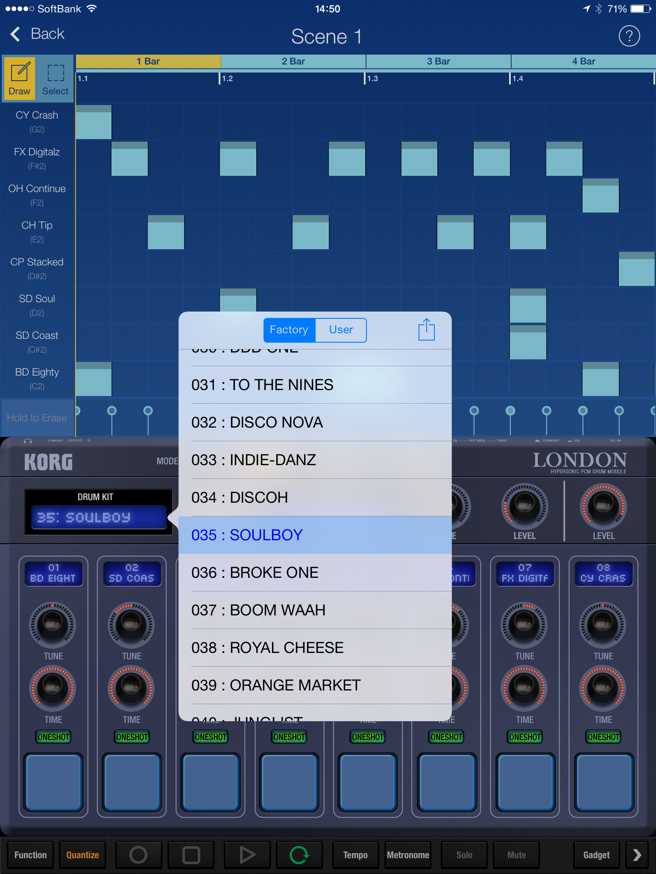Screen dimensions: 656x874
Task: Start recording with the record button
Action: [138, 855]
